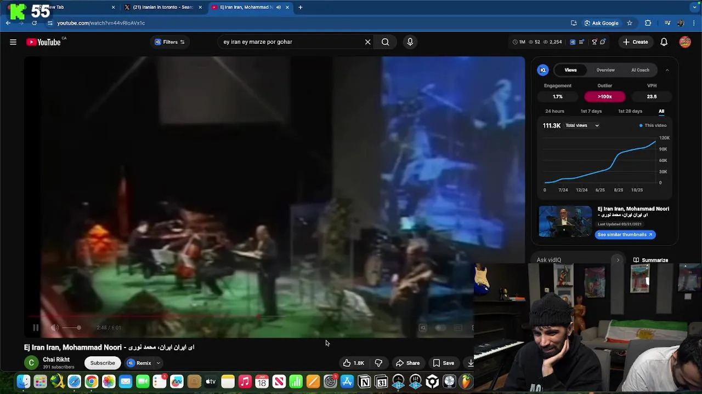702x394 pixels.
Task: Click the video thumbnail in vidIQ panel
Action: 565,222
